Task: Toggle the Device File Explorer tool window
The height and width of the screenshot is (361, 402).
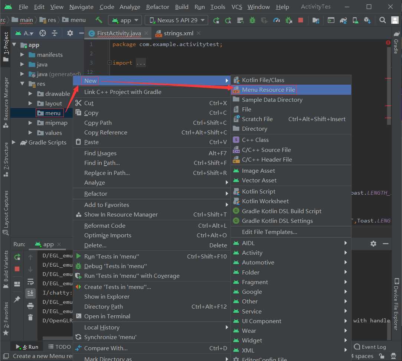Action: coord(396,303)
